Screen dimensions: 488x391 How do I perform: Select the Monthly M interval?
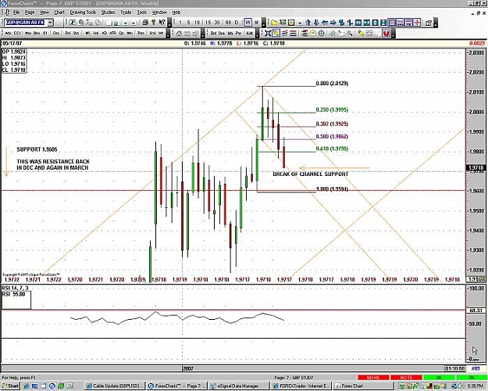pyautogui.click(x=256, y=23)
